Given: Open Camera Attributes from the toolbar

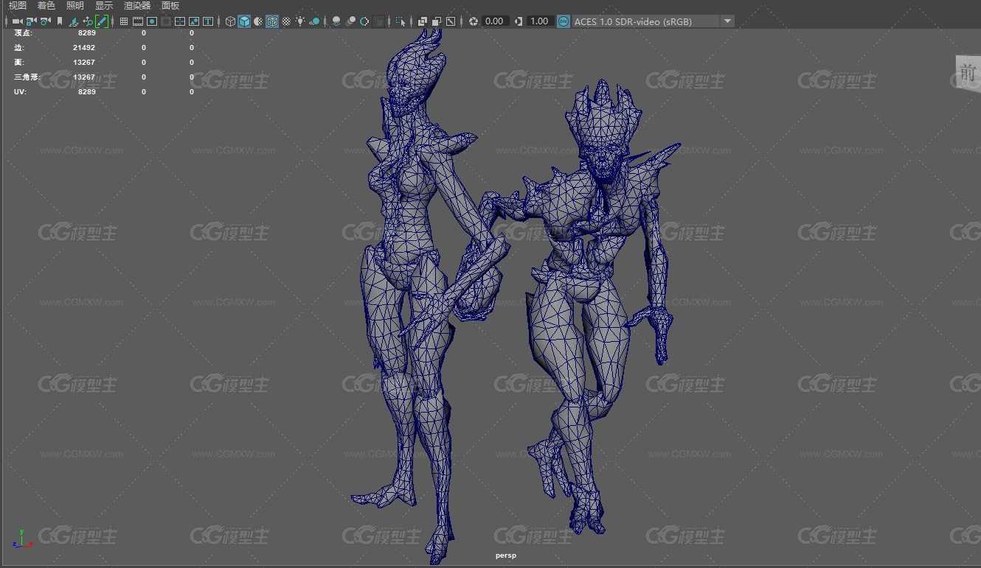Looking at the screenshot, I should pos(45,21).
